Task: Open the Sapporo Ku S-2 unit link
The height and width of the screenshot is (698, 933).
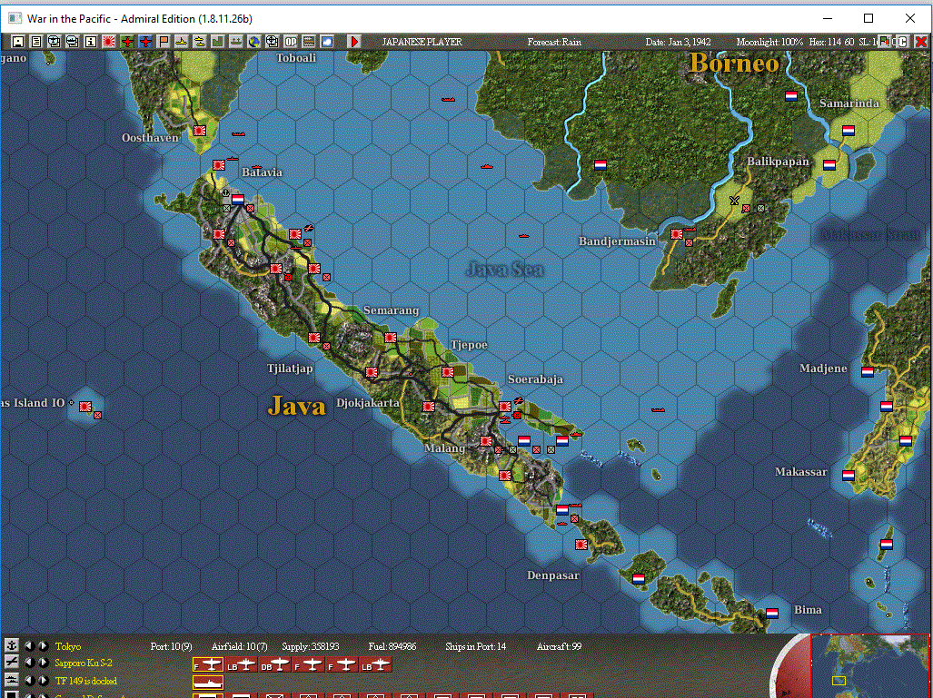Action: [84, 663]
